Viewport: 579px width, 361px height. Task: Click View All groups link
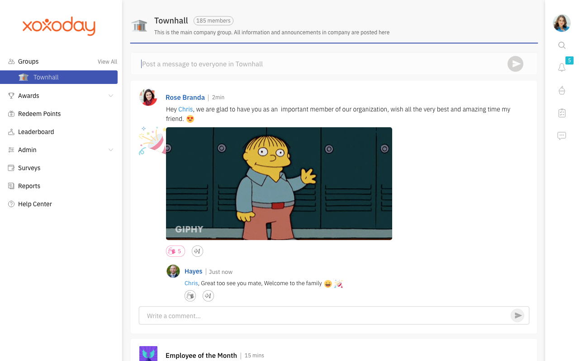click(107, 62)
